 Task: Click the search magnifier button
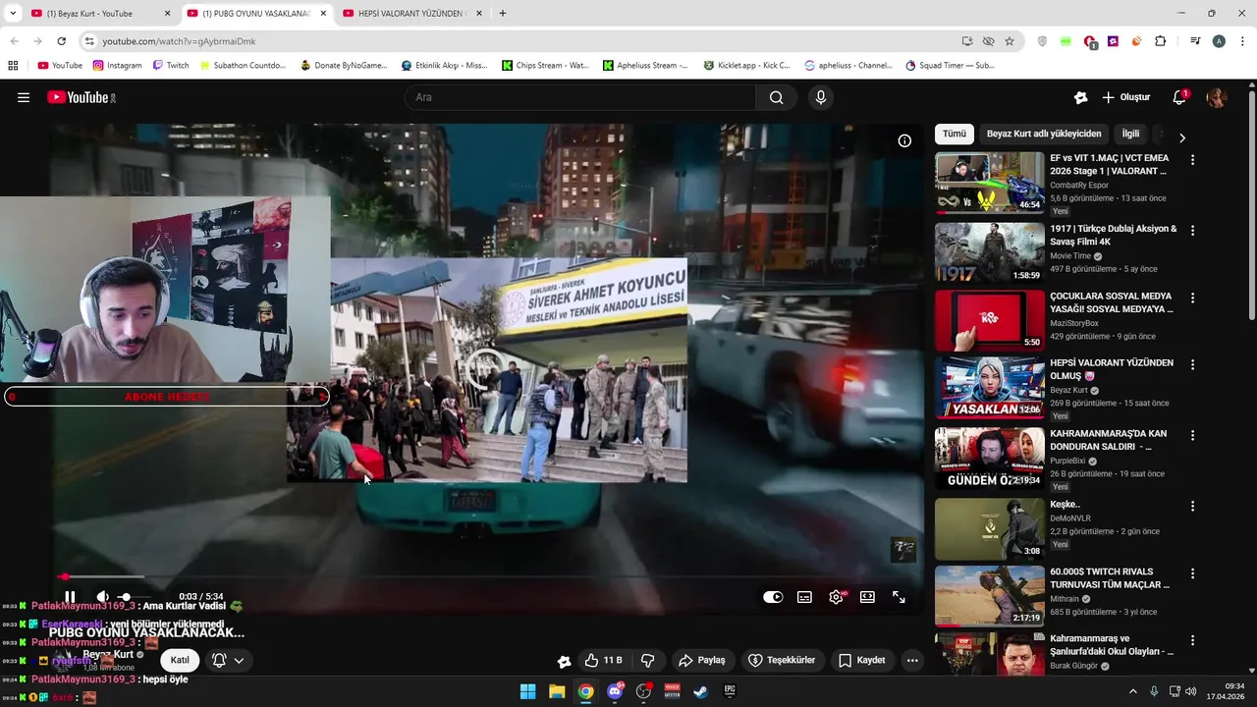[x=777, y=97]
